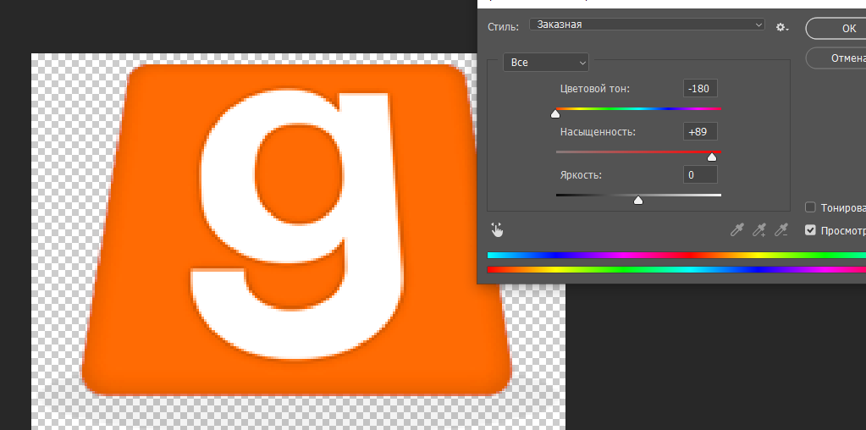Open the Стиль preset dropdown

[647, 25]
